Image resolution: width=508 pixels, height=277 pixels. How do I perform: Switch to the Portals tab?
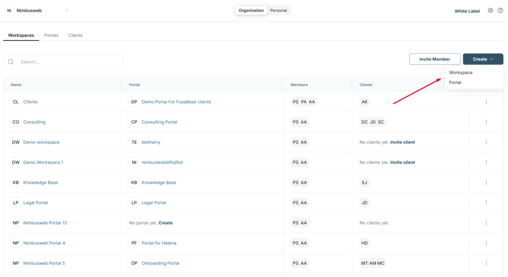(x=51, y=35)
